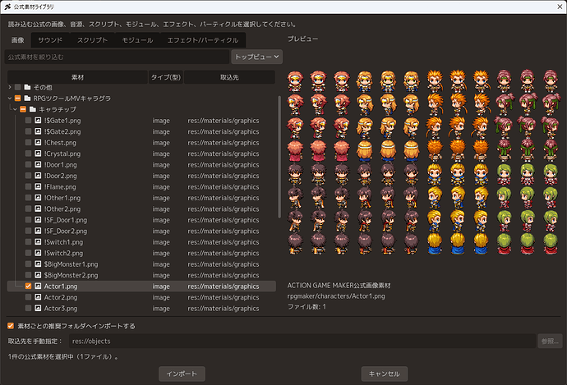Switch to the スクリプト tab

click(92, 40)
